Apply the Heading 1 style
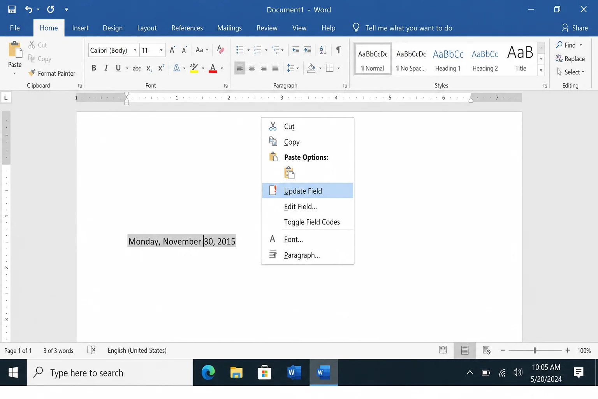This screenshot has height=399, width=598. (x=448, y=59)
